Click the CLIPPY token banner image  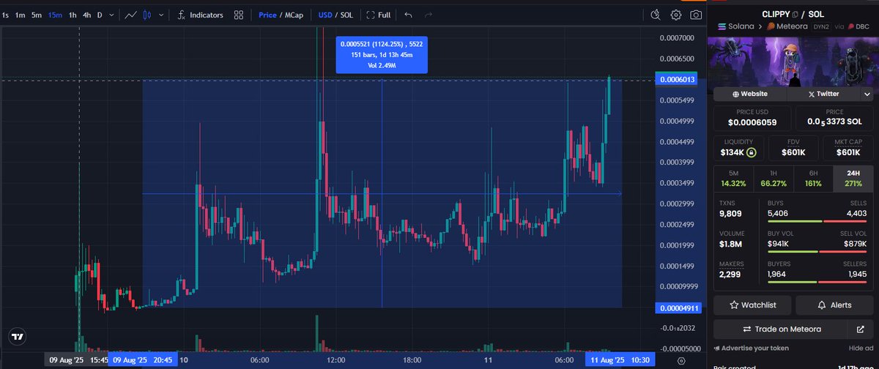pyautogui.click(x=793, y=61)
